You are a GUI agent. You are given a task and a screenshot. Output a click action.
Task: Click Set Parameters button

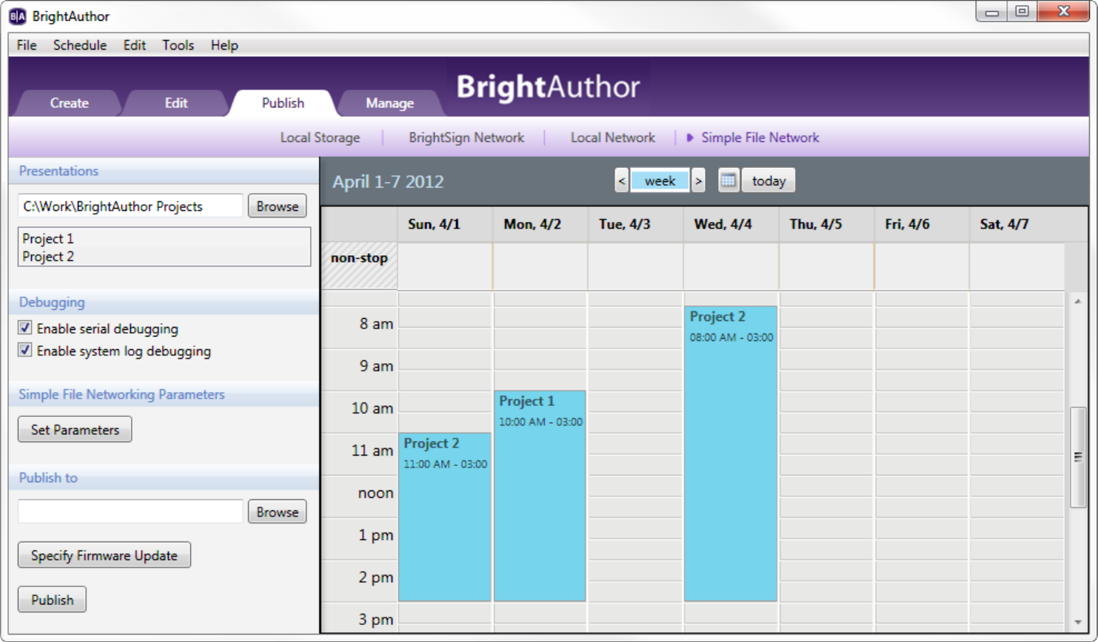point(75,430)
